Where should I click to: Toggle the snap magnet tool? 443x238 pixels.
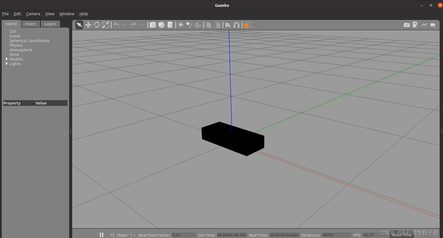(237, 25)
